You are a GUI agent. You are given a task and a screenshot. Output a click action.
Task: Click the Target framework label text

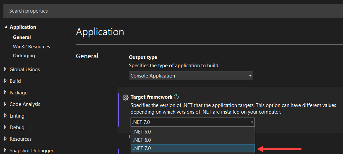click(x=151, y=97)
